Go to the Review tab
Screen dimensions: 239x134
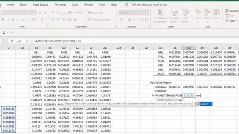tap(89, 4)
